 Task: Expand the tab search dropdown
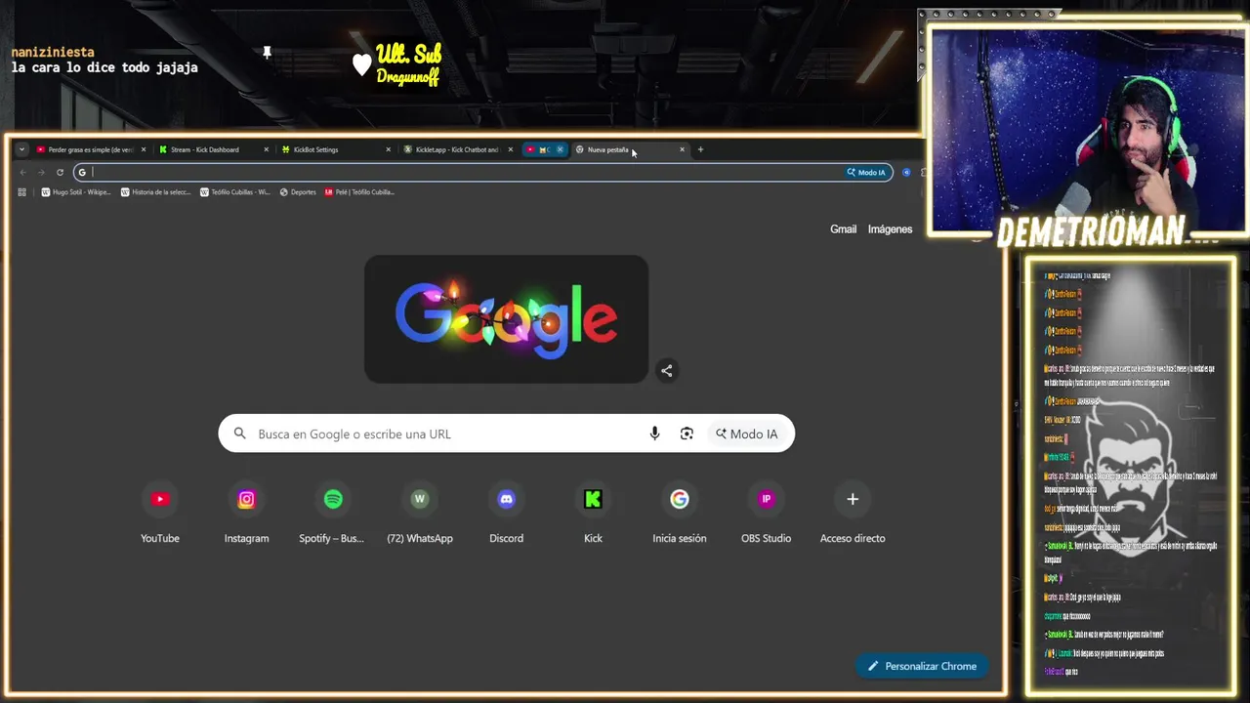point(22,149)
